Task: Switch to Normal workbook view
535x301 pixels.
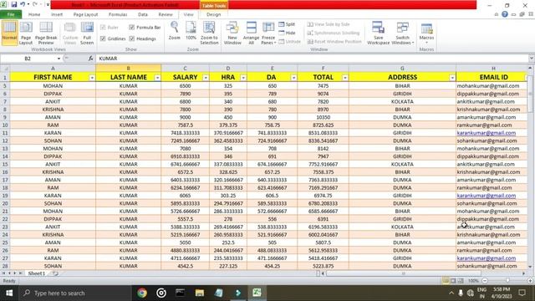Action: (9, 33)
